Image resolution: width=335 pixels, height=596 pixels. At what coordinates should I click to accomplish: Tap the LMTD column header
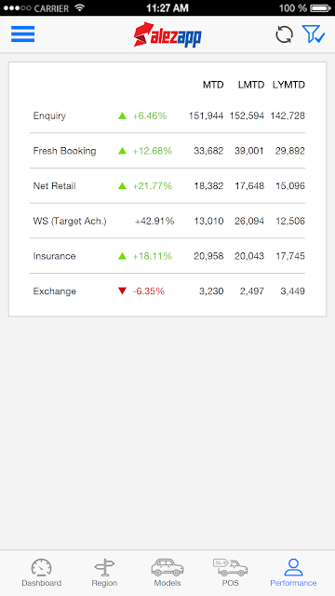[x=251, y=85]
